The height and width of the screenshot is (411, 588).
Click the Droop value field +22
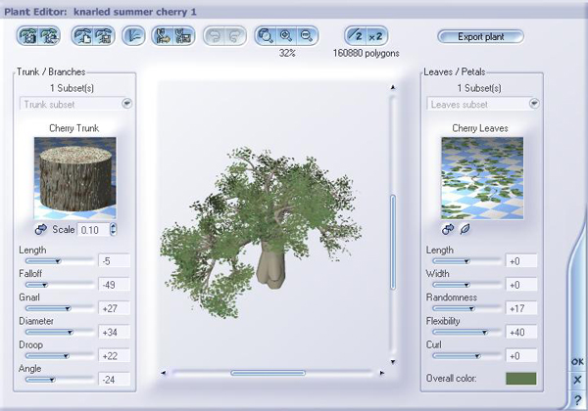pyautogui.click(x=115, y=355)
